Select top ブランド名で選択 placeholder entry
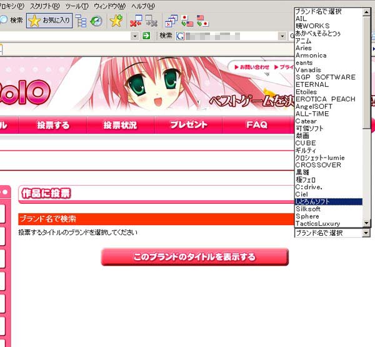 pos(329,11)
